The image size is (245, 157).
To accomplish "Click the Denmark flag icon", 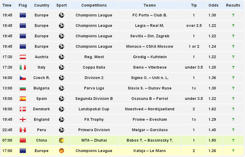I will coord(23,109).
